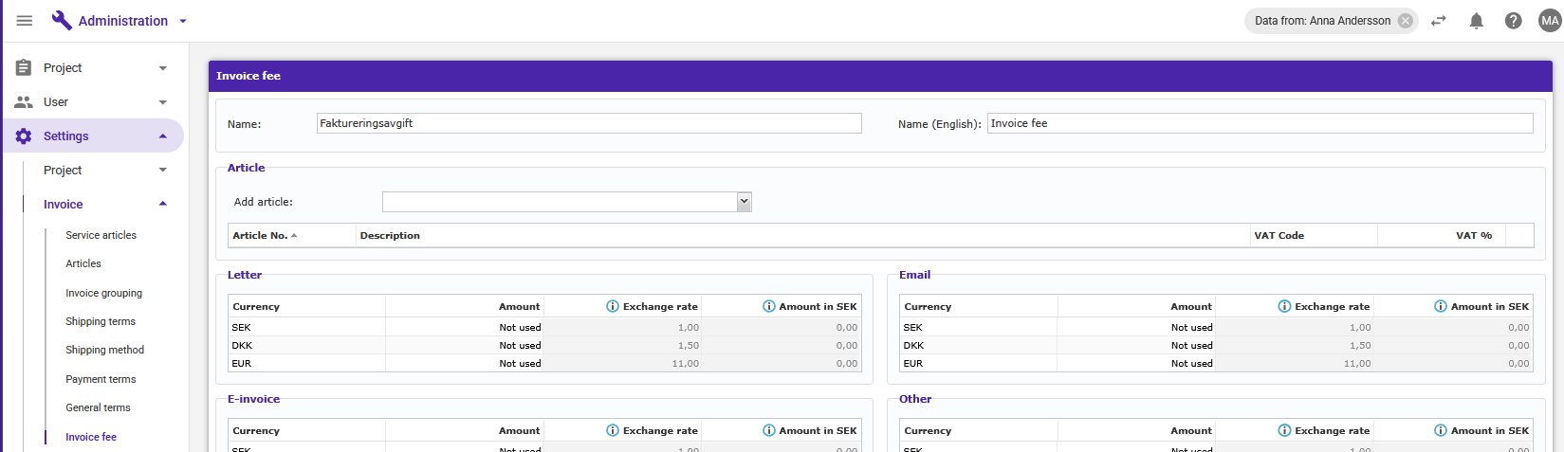
Task: Expand the User menu chevron
Action: tap(163, 102)
